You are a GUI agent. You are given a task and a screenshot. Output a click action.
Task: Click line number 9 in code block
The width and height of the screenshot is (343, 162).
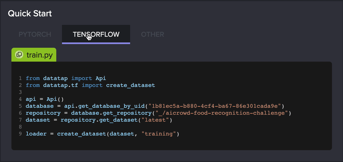point(20,134)
